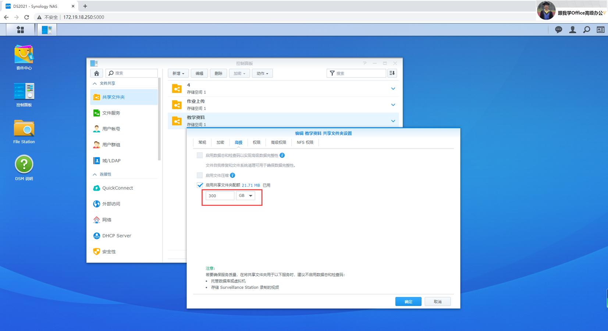Image resolution: width=608 pixels, height=331 pixels.
Task: Click the 取消 button
Action: [x=437, y=301]
